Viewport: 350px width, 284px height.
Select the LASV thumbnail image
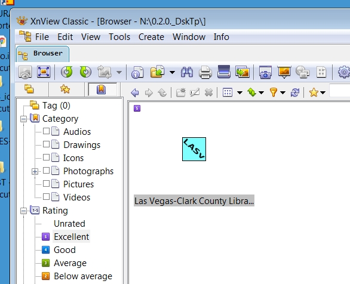point(194,149)
